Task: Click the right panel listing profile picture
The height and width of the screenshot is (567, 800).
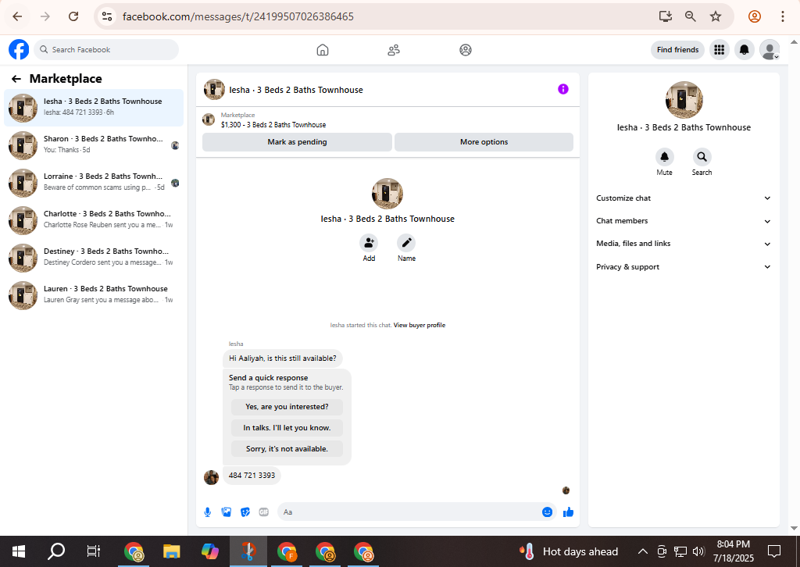Action: (684, 100)
